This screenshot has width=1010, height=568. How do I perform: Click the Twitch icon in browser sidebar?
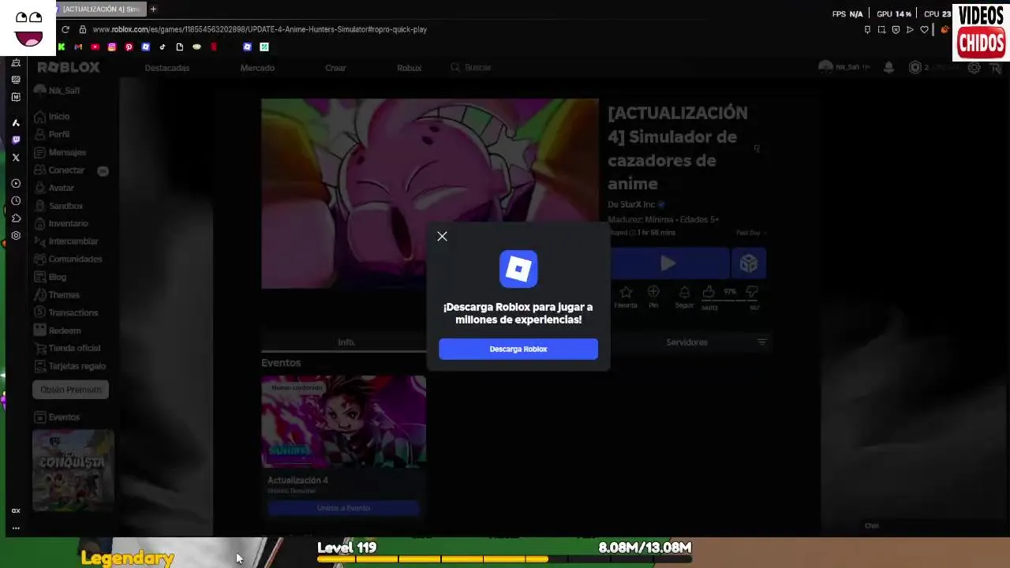16,140
